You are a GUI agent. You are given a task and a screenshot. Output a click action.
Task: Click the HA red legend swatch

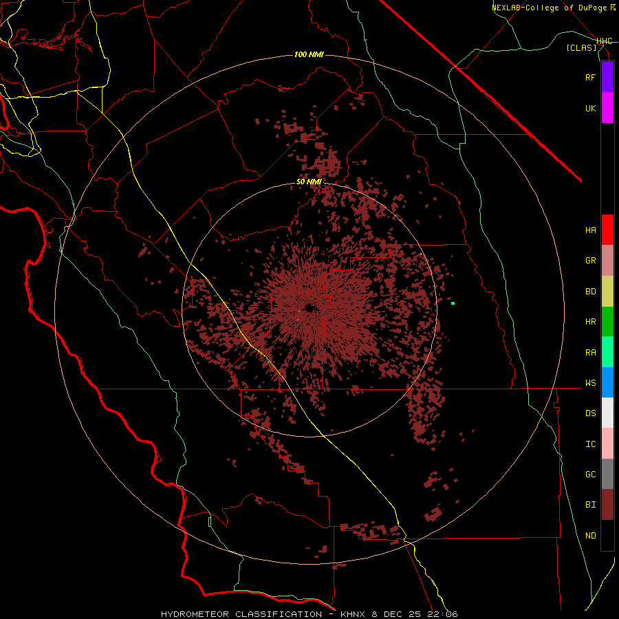[607, 230]
